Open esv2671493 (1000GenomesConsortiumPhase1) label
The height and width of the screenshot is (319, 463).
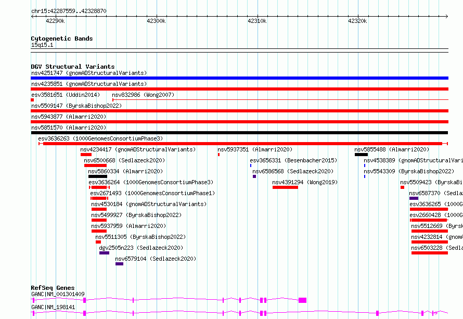(x=152, y=193)
